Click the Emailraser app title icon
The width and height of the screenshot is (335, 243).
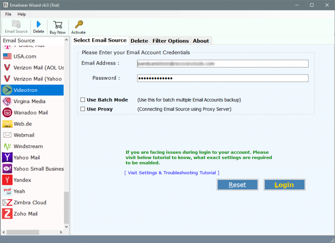coord(5,5)
